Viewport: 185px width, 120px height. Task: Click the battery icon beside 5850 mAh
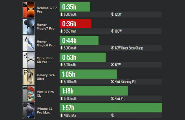coord(61,31)
